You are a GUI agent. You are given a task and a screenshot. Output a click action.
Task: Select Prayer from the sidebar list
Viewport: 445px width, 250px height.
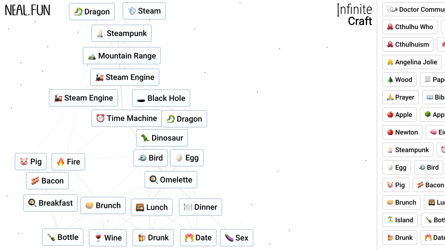(x=400, y=97)
